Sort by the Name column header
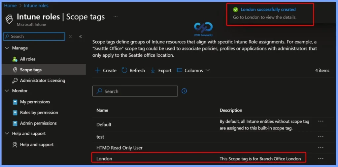Viewport: 338px width, 167px height. (x=102, y=110)
